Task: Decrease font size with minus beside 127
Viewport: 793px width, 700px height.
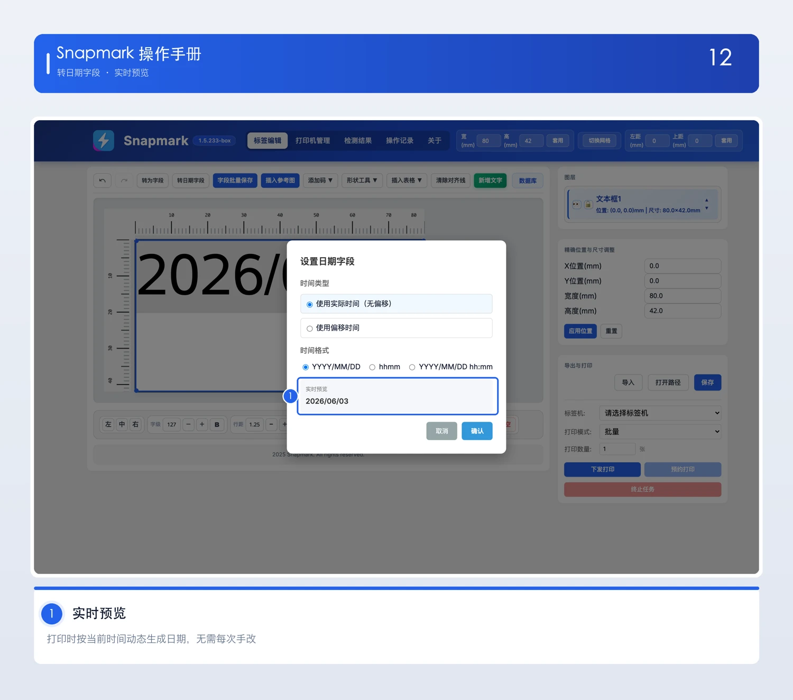Action: click(188, 424)
